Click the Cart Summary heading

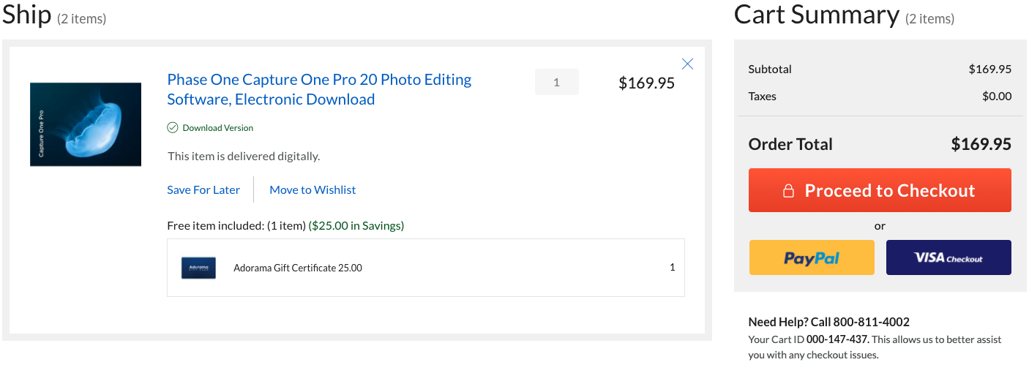pos(816,15)
